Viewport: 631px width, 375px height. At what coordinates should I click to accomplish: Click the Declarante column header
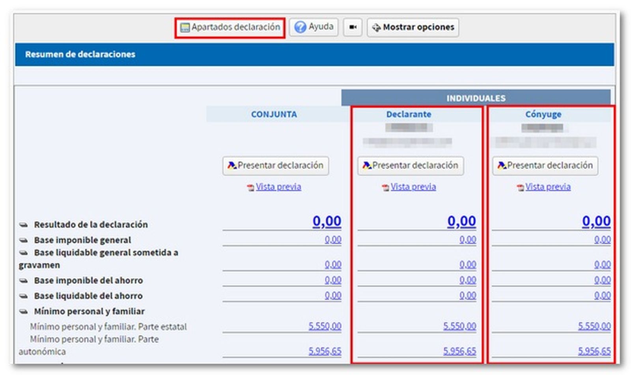click(409, 114)
